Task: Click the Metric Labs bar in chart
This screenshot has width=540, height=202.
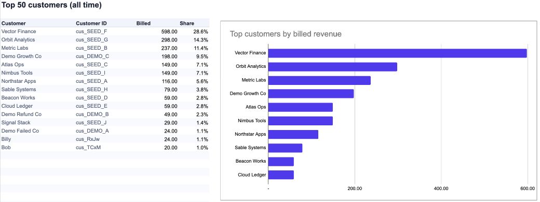Action: pos(319,80)
